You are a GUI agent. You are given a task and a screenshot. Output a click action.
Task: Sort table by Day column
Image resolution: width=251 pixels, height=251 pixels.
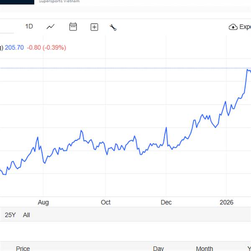click(159, 248)
